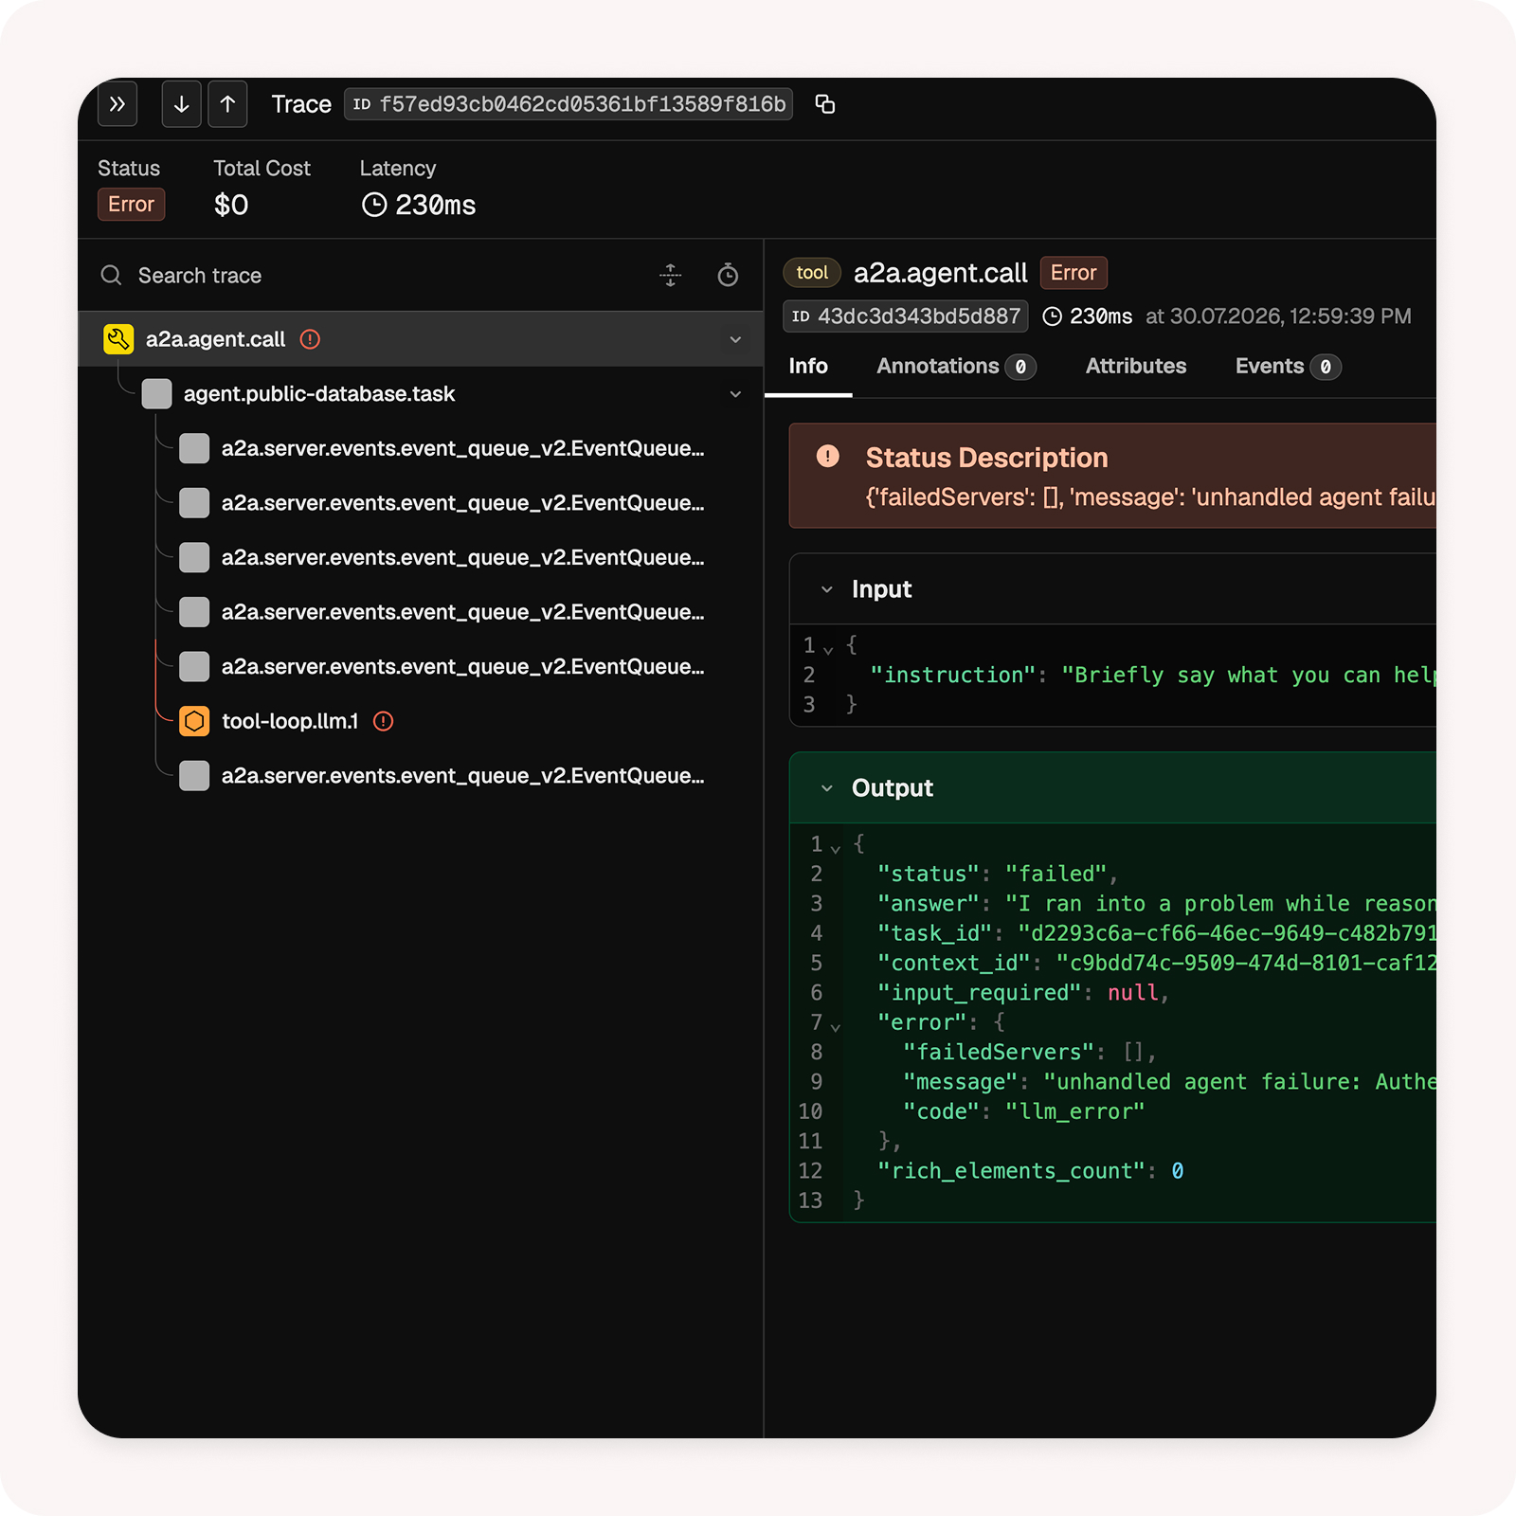Click the Error badge next to span title
The image size is (1516, 1516).
point(1074,273)
